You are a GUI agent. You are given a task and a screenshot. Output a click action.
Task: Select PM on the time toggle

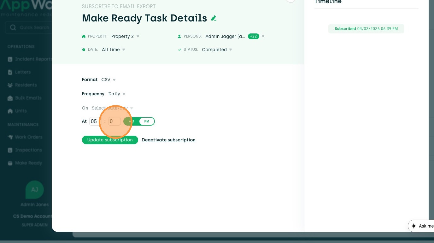(147, 121)
